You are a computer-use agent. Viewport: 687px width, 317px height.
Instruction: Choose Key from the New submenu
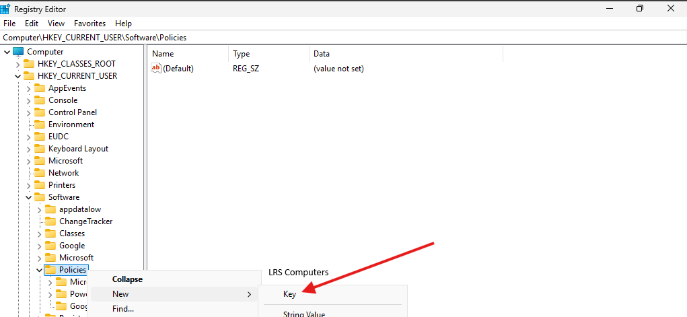[x=289, y=294]
